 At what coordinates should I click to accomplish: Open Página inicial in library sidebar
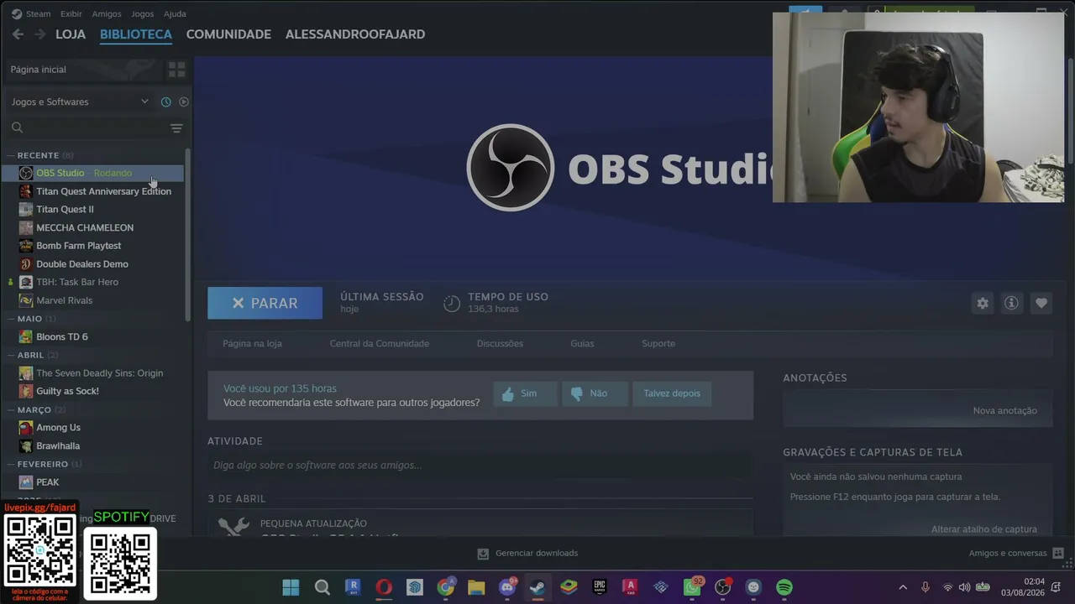82,69
